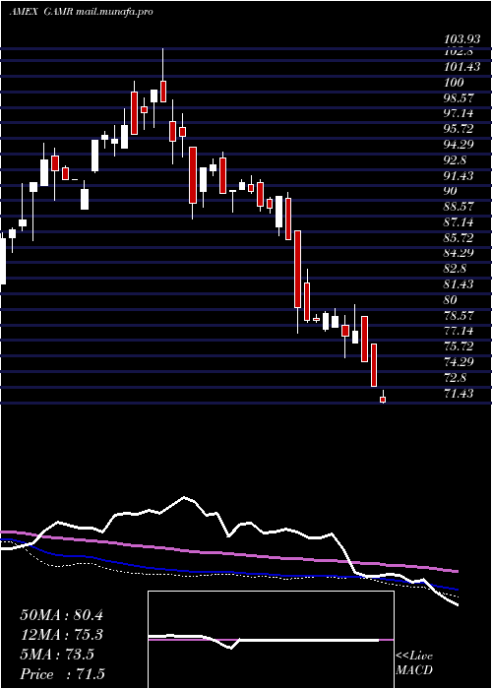This screenshot has width=492, height=689.
Task: Click the '50MA : 80.4' readout
Action: click(61, 615)
